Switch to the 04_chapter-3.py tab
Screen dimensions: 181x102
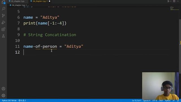pos(40,1)
